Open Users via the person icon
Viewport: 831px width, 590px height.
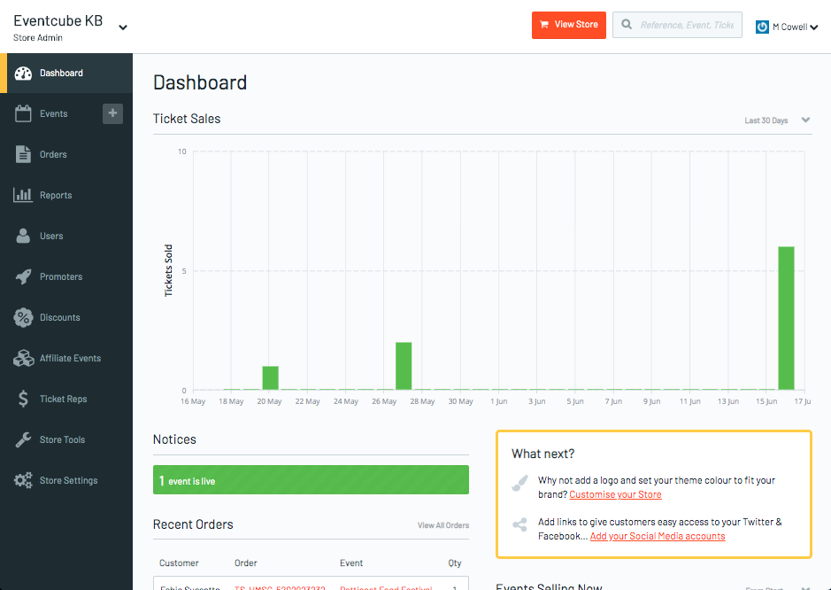[25, 236]
